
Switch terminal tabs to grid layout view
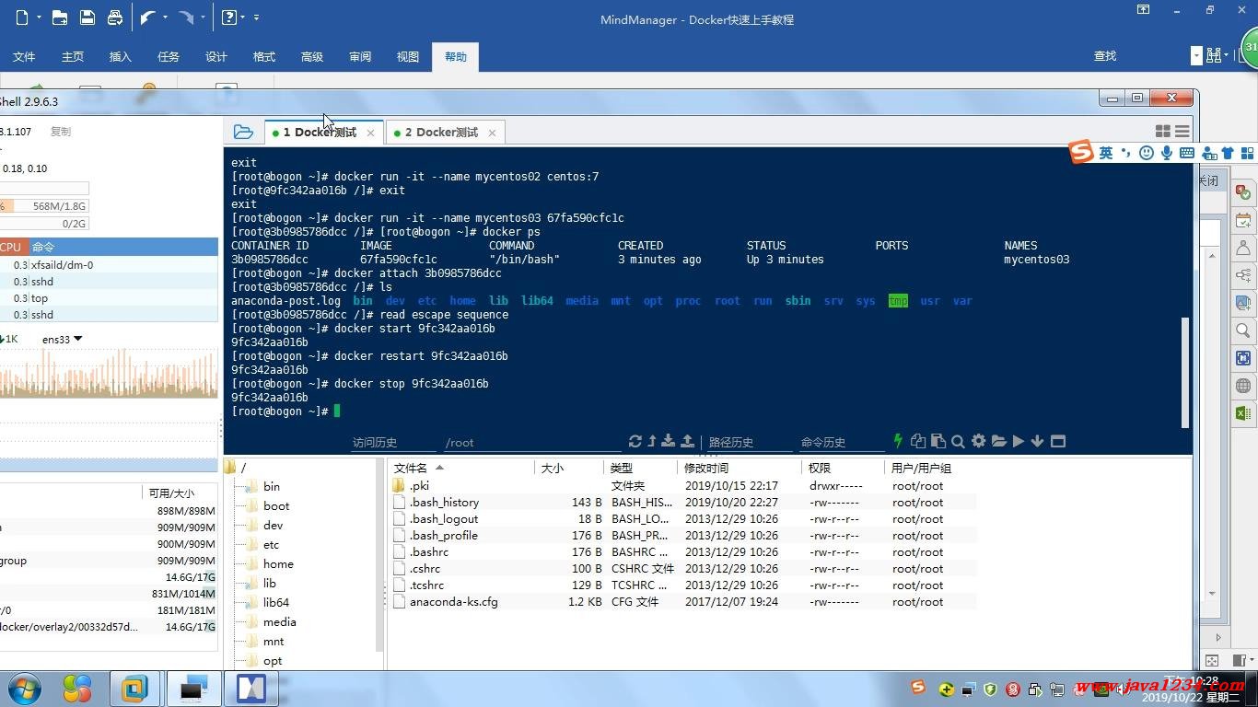(x=1162, y=132)
